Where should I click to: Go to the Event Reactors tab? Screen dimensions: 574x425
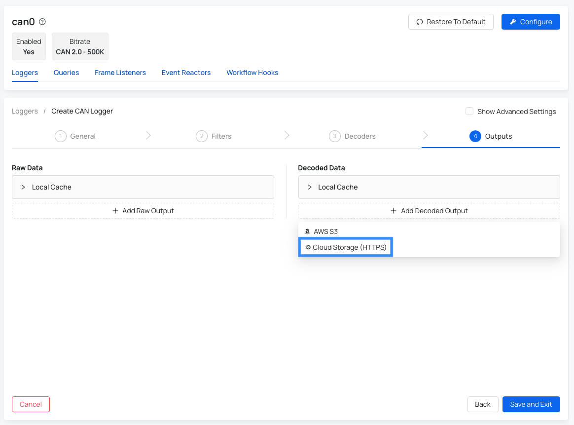[186, 73]
